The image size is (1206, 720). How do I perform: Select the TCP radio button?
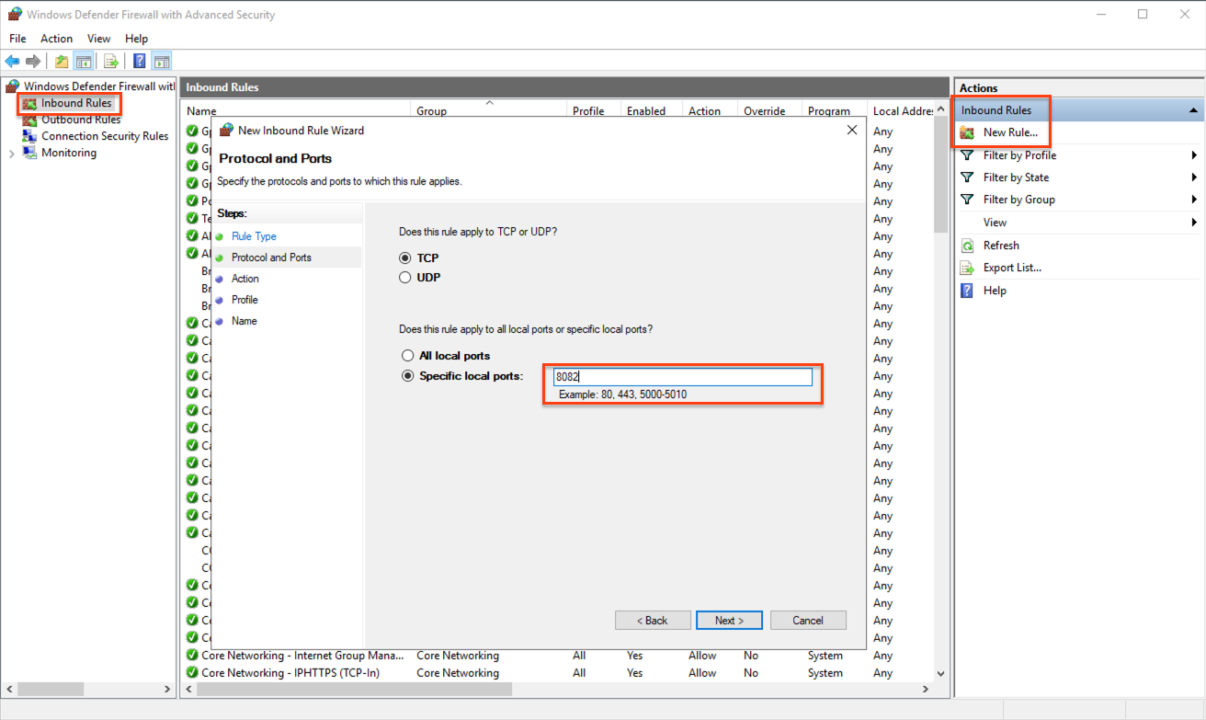click(x=405, y=258)
